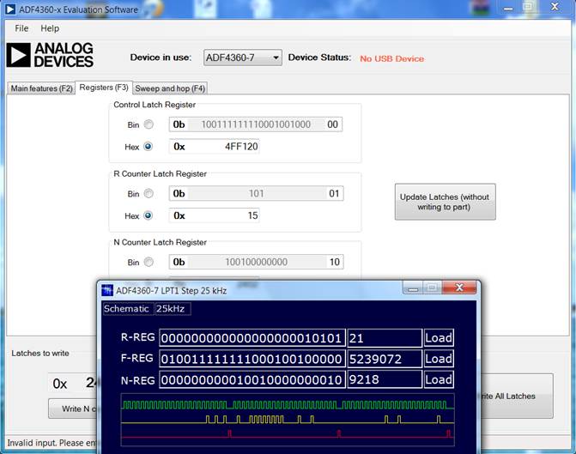Load the F-REG value

[439, 359]
